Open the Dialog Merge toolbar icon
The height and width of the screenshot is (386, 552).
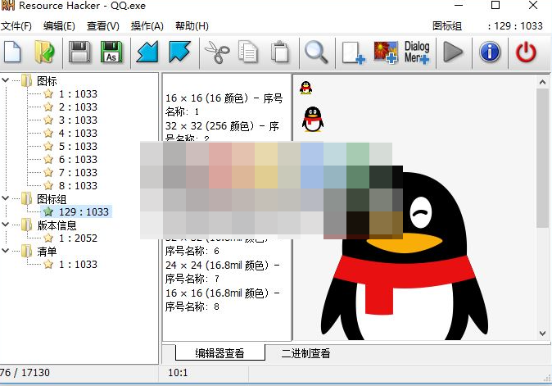417,52
